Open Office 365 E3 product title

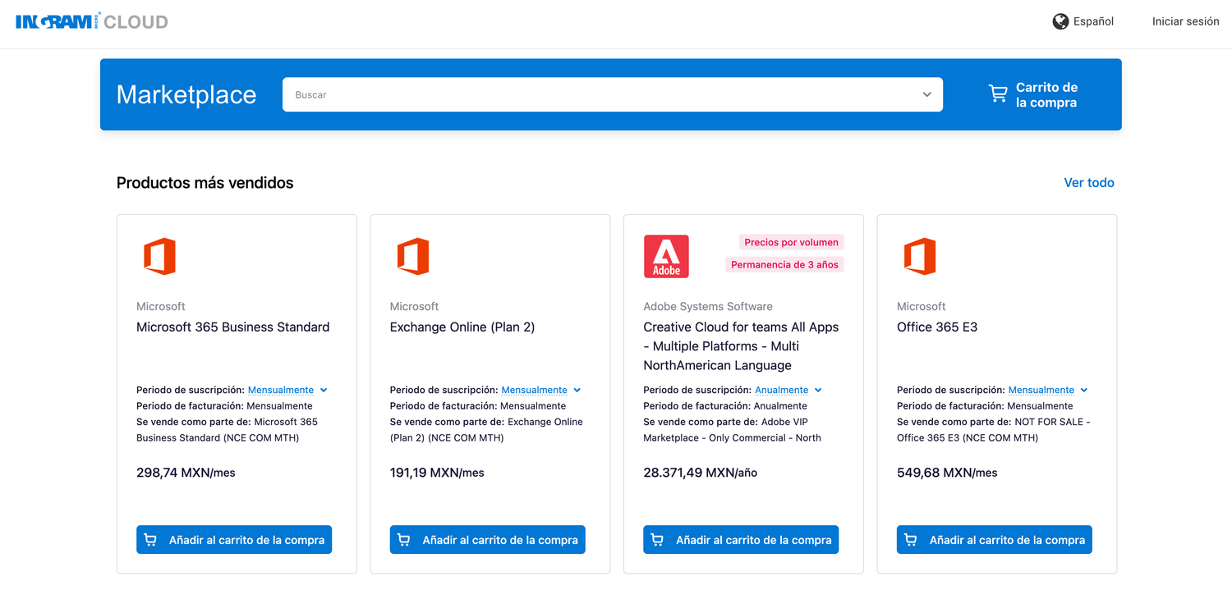(937, 327)
